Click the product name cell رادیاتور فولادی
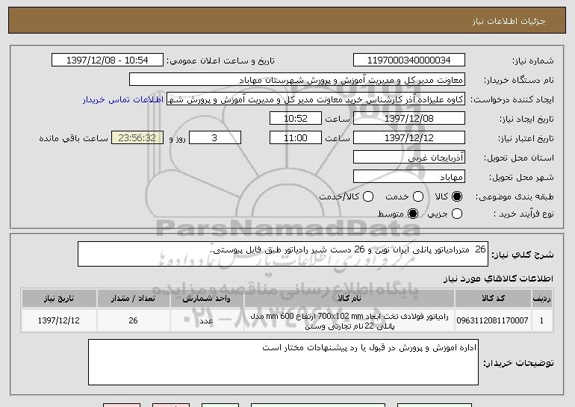Screen dimensions: 575x407 click(349, 321)
